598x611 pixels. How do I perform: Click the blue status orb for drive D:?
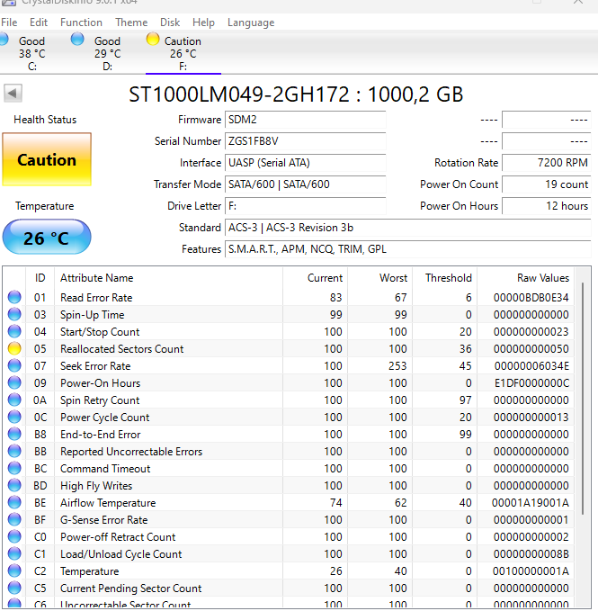click(x=77, y=39)
